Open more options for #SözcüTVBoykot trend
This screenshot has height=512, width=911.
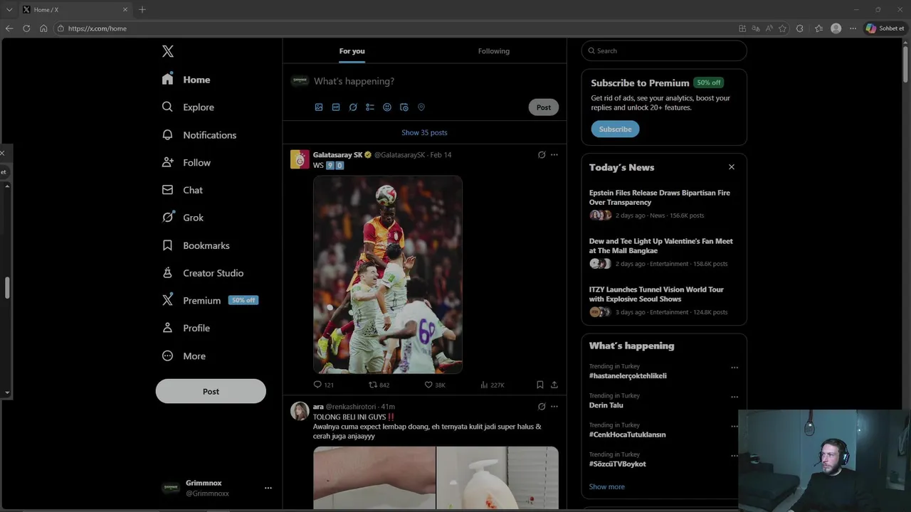(x=734, y=455)
